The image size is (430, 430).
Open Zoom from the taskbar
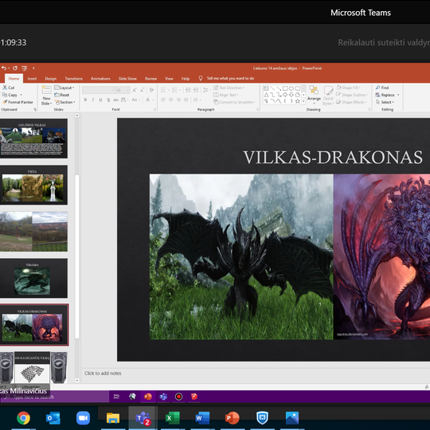coord(83,418)
